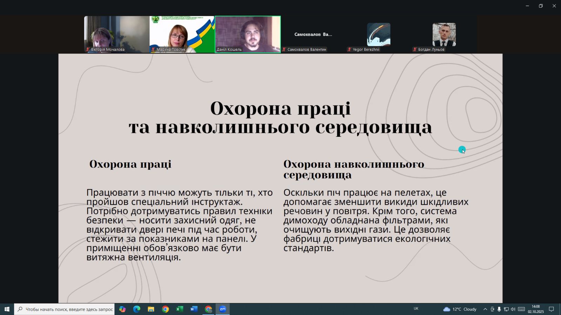Click the speaker volume tray icon
Screen dimensions: 561x315
(513, 309)
